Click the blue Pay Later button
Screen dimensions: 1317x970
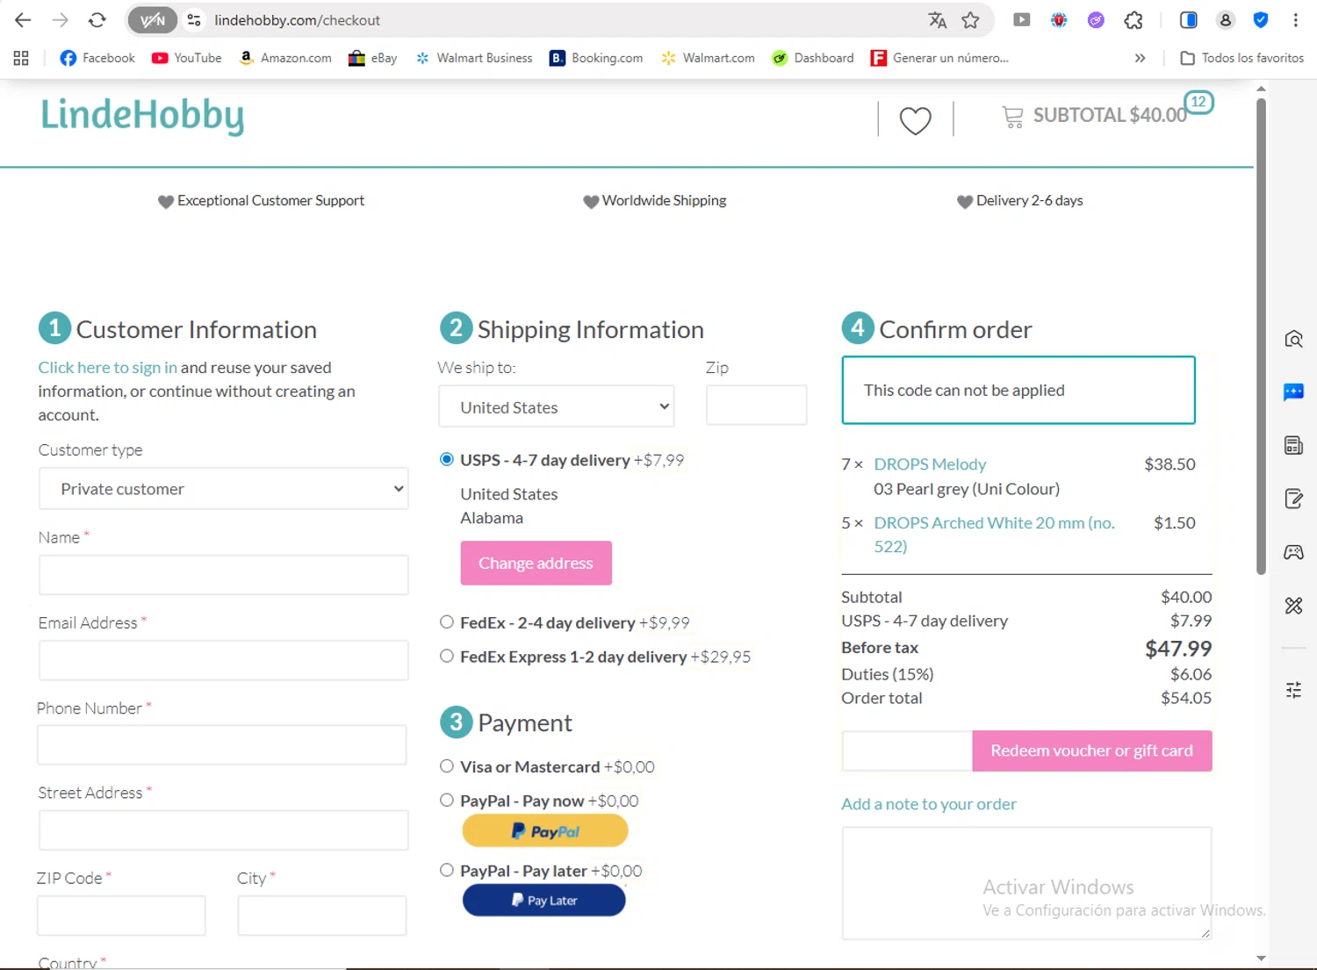pyautogui.click(x=544, y=900)
